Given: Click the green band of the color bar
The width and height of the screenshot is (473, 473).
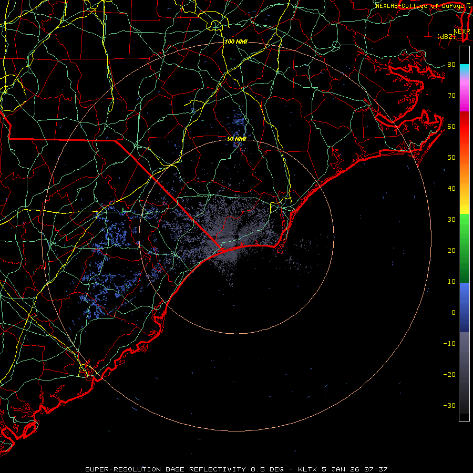Looking at the screenshot, I should tap(464, 248).
